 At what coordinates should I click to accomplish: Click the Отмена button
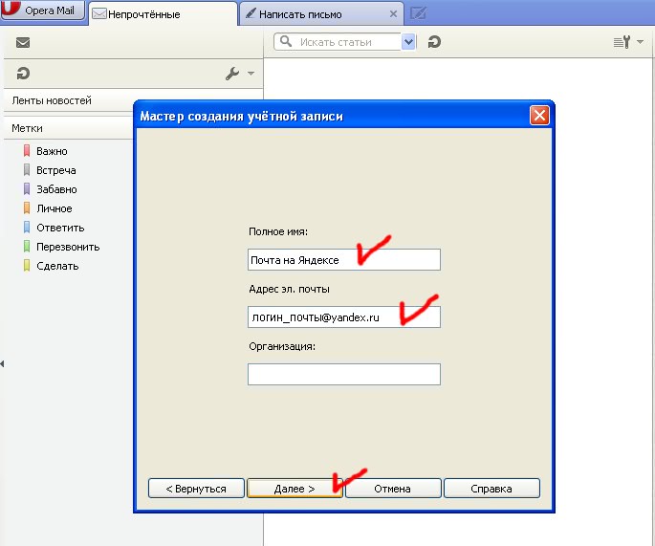pyautogui.click(x=393, y=489)
